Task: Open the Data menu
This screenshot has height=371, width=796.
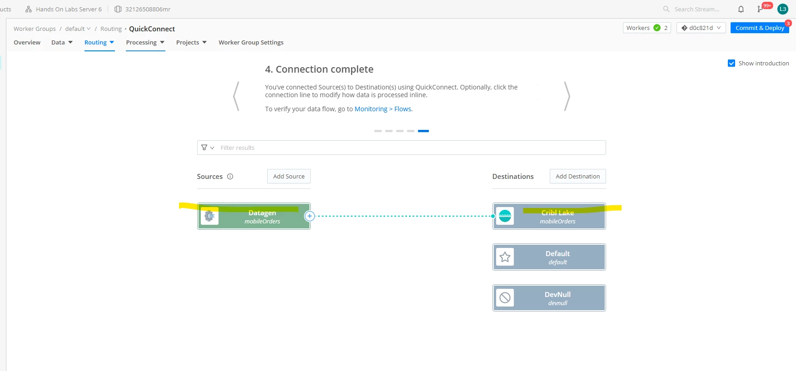Action: [x=62, y=42]
